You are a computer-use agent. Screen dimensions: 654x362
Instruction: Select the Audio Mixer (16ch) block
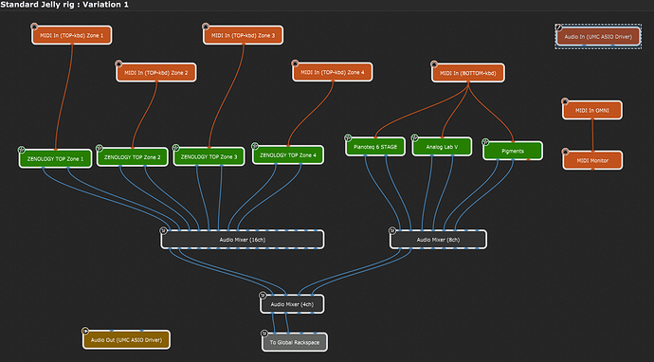point(243,240)
